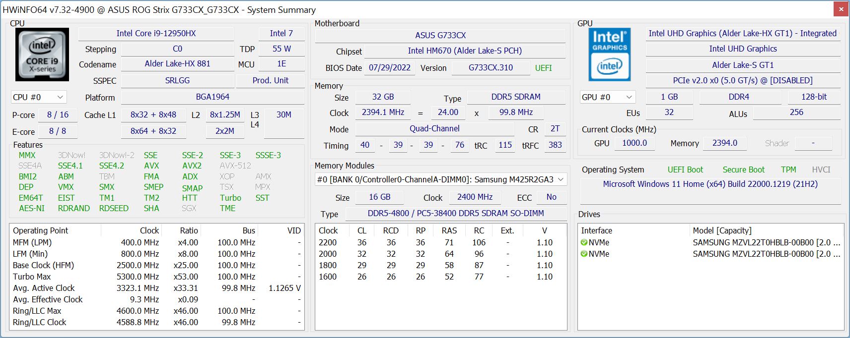850x338 pixels.
Task: Click the module size 16 GB field
Action: tap(379, 197)
